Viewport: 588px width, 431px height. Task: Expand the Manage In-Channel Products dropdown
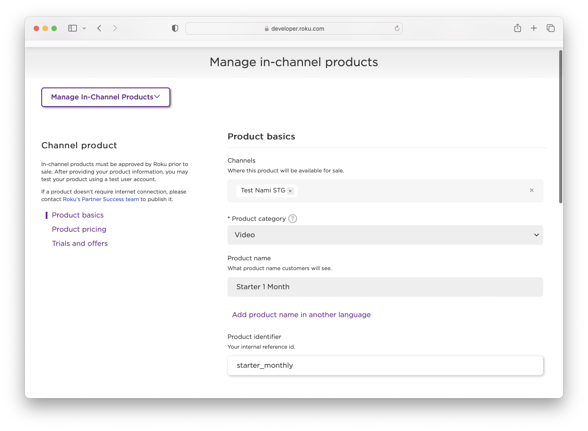[x=106, y=97]
